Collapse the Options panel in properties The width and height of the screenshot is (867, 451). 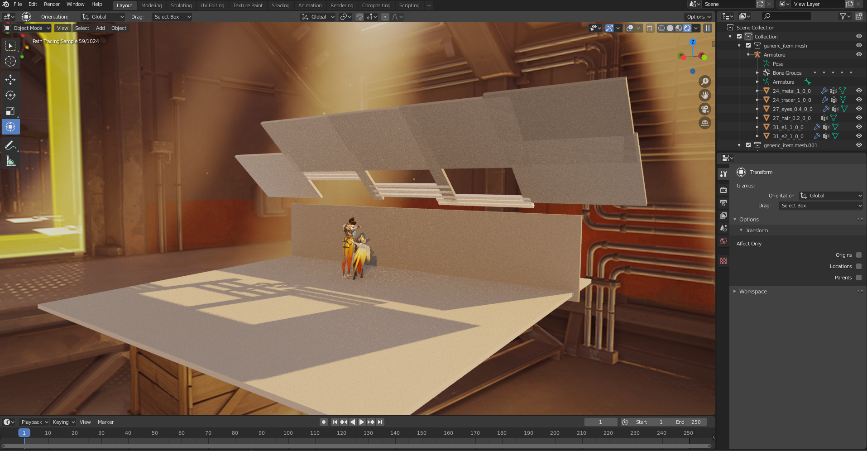(x=748, y=220)
